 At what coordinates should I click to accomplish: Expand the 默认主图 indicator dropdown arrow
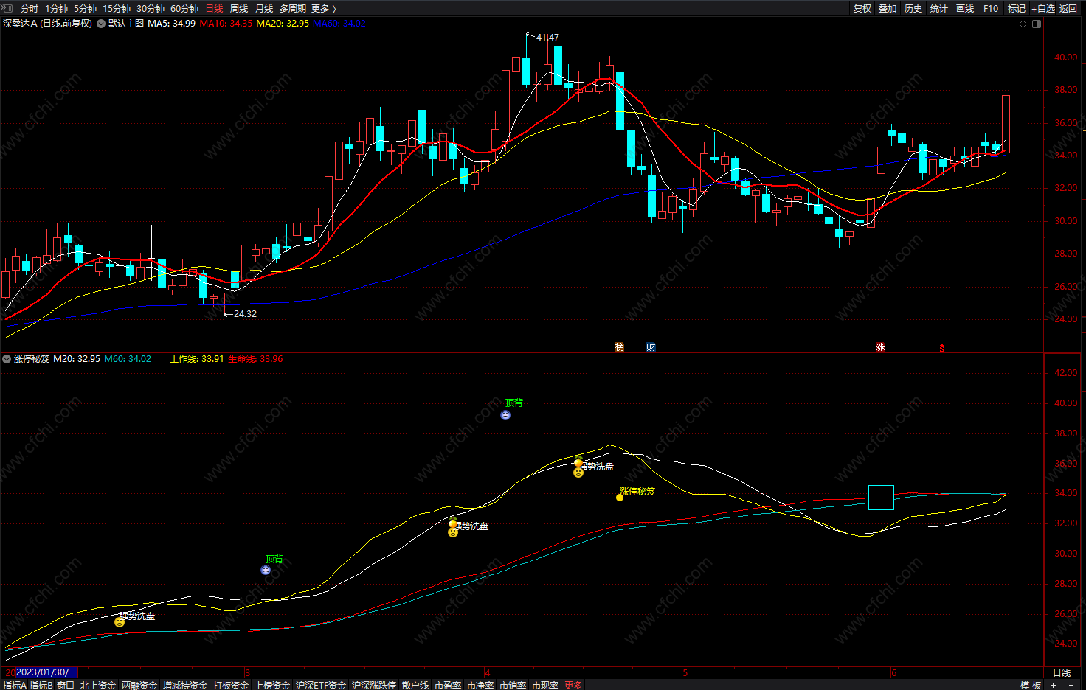coord(101,24)
